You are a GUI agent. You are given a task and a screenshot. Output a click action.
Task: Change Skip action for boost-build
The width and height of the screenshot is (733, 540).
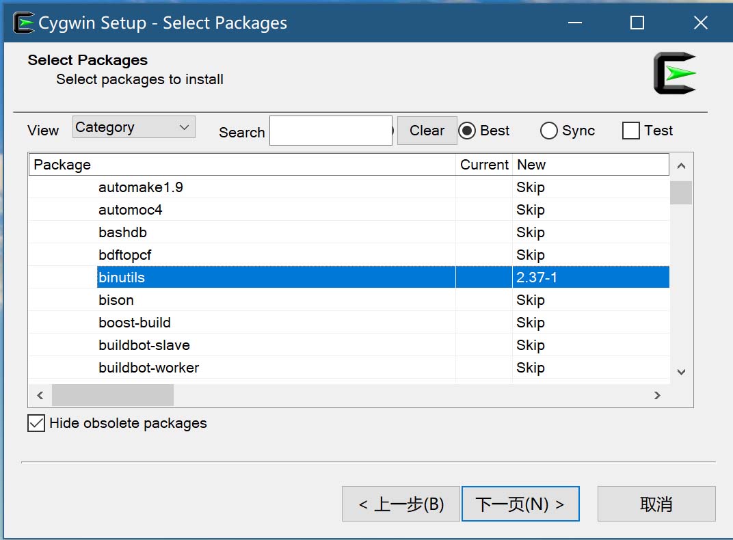click(x=531, y=323)
